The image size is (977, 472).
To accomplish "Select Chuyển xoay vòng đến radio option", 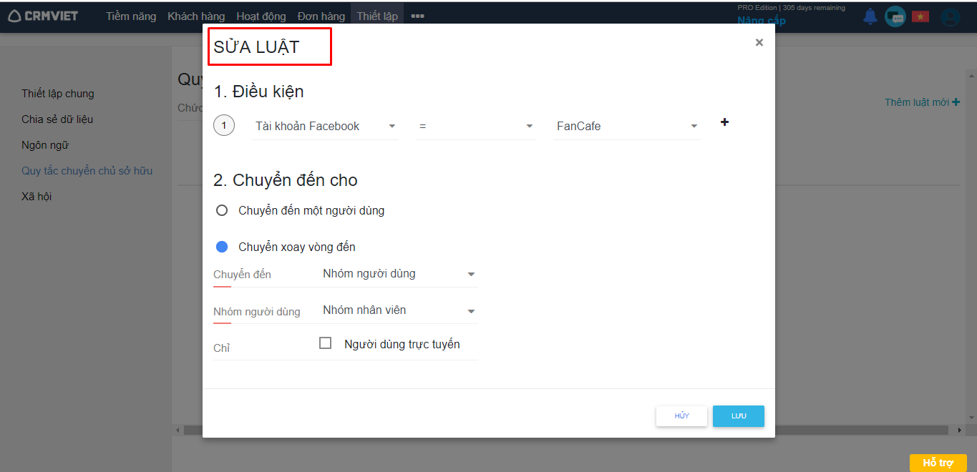I will (x=222, y=247).
